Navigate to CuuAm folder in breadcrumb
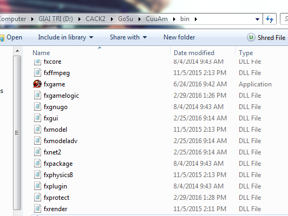Screen dimensions: 288x216 tap(156, 19)
